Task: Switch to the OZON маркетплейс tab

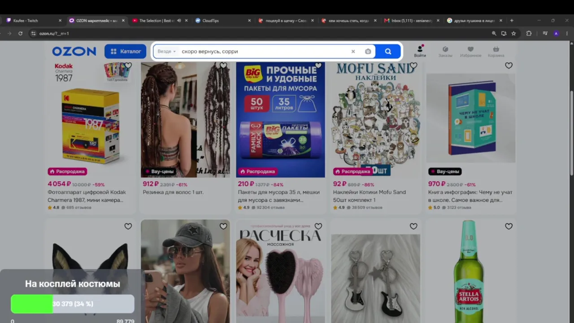Action: (96, 21)
